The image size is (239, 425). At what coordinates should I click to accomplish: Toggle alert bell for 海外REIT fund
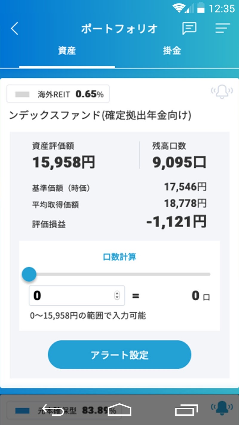tap(222, 92)
